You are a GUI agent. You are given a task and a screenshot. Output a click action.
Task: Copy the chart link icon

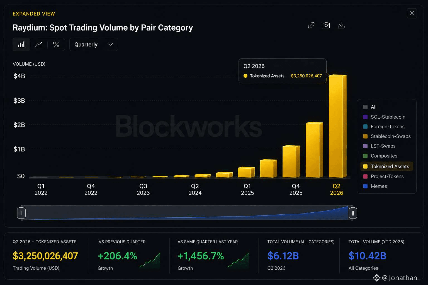tap(311, 25)
